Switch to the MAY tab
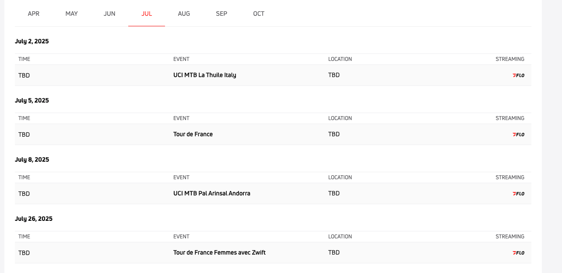The height and width of the screenshot is (273, 562). pyautogui.click(x=71, y=14)
